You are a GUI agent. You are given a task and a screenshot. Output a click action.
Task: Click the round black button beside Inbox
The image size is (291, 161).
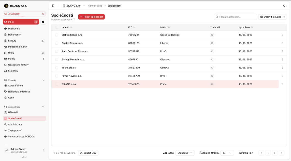coord(43,22)
